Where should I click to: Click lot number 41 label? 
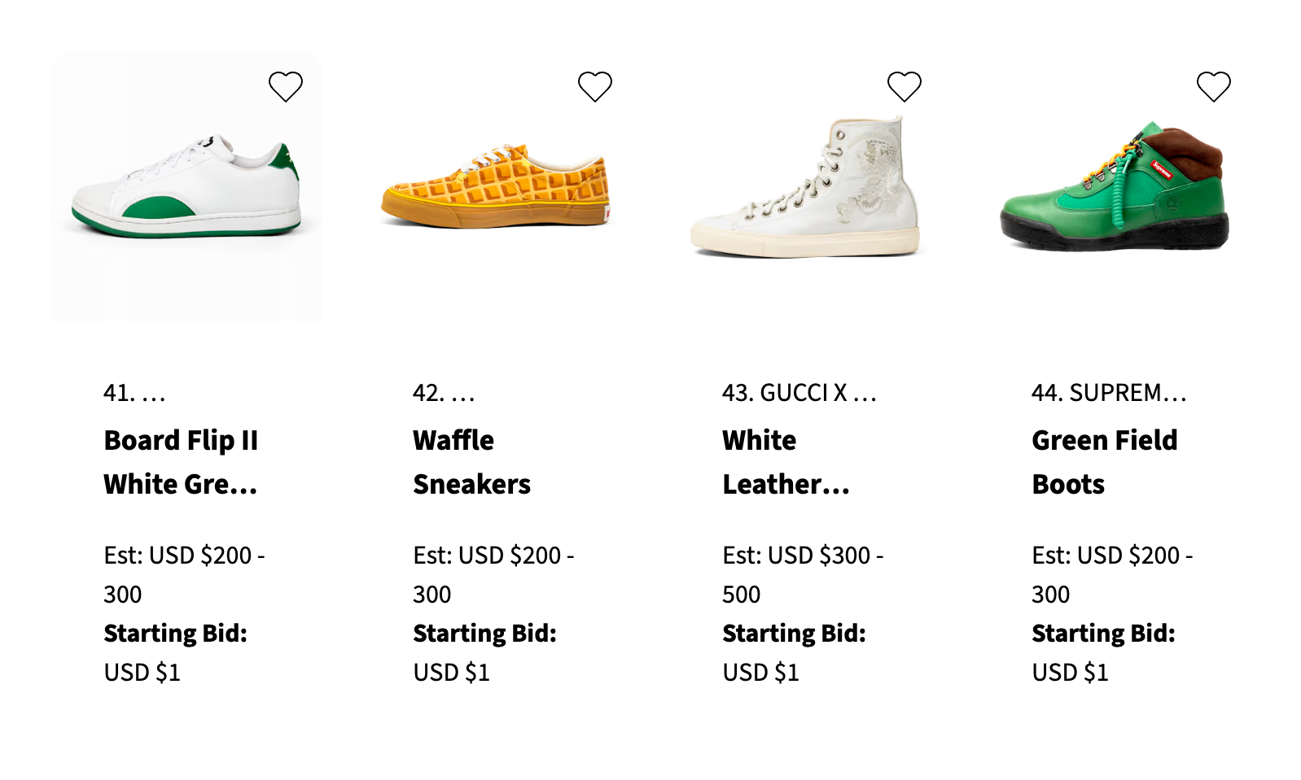point(134,394)
